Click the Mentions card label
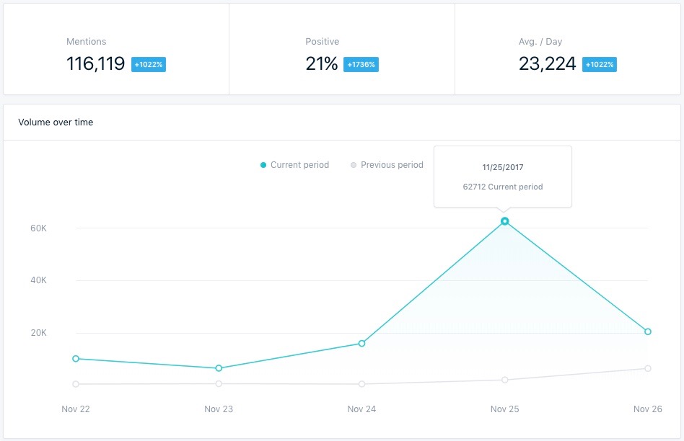Screen dimensions: 684x441 click(87, 41)
